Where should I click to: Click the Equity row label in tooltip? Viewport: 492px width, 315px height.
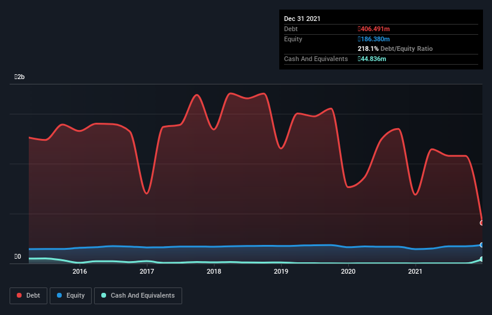[x=293, y=39]
